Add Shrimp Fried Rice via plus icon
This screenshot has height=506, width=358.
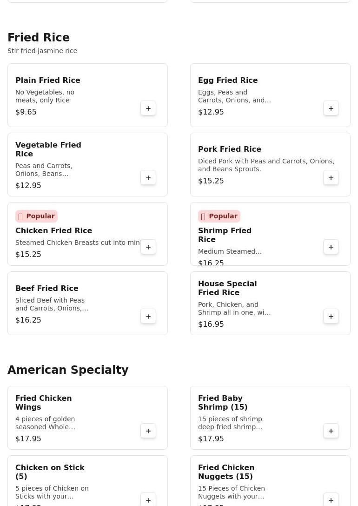pyautogui.click(x=331, y=247)
